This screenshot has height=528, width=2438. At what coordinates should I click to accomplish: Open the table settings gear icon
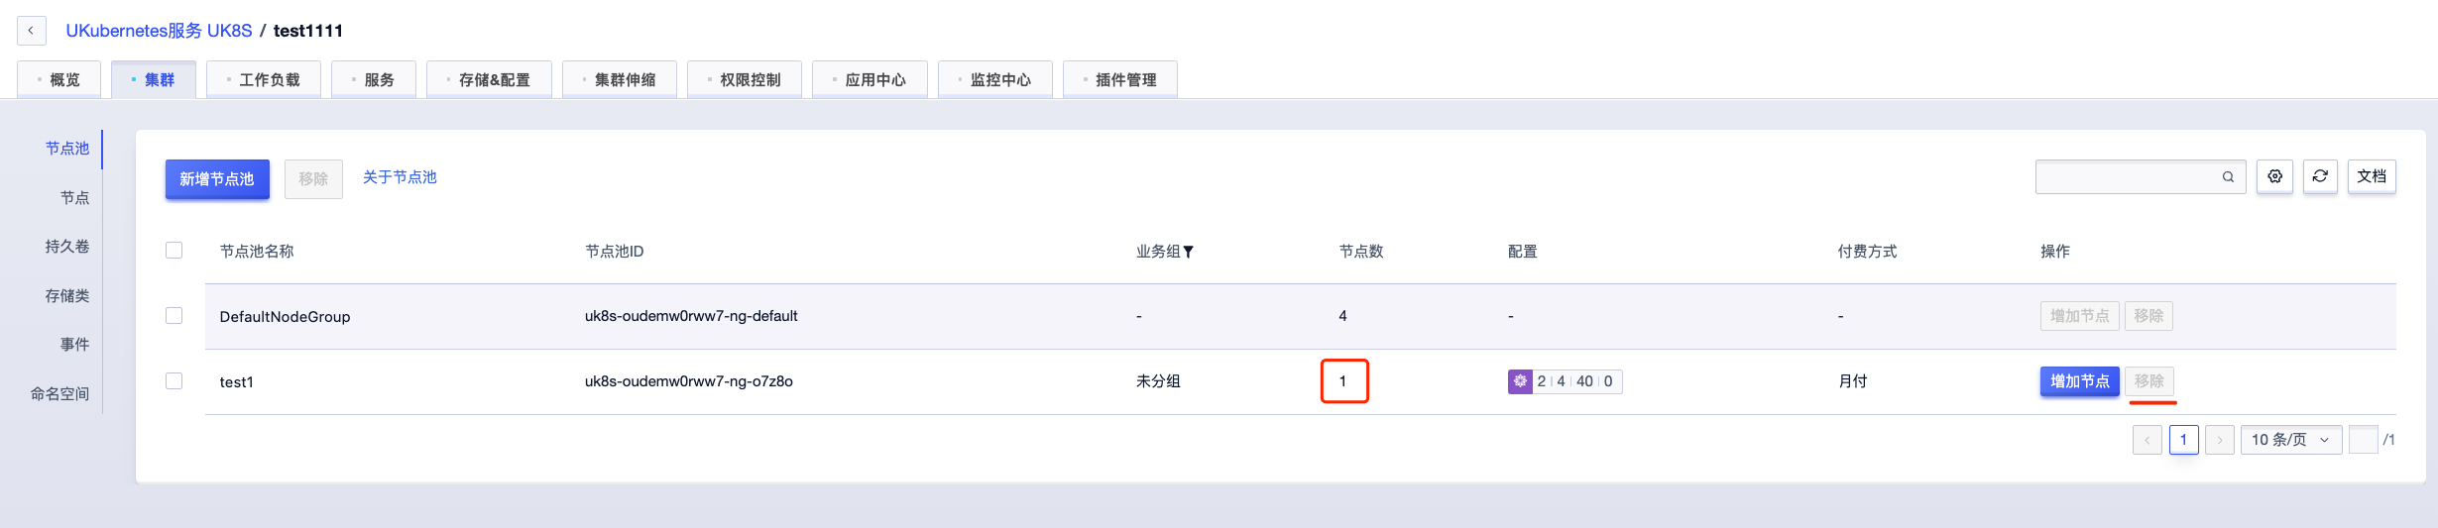click(x=2274, y=176)
